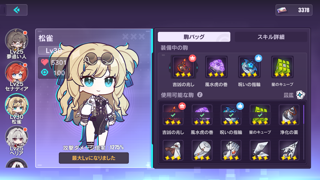Image resolution: width=320 pixels, height=180 pixels.
Task: Click the sparkle icon next to 図鑑
Action: (x=301, y=95)
